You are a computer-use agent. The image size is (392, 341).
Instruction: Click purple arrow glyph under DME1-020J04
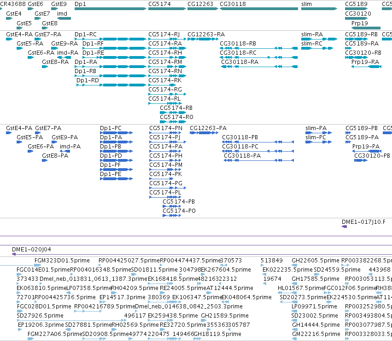tap(14, 254)
